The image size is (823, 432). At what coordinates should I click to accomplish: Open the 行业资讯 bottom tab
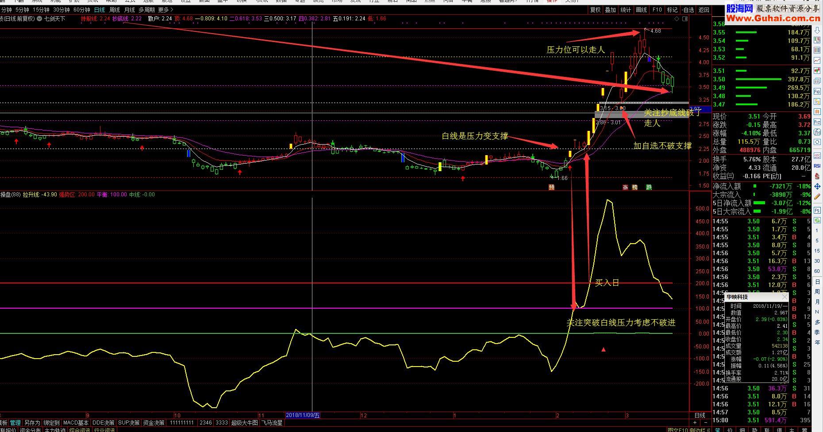[x=105, y=430]
